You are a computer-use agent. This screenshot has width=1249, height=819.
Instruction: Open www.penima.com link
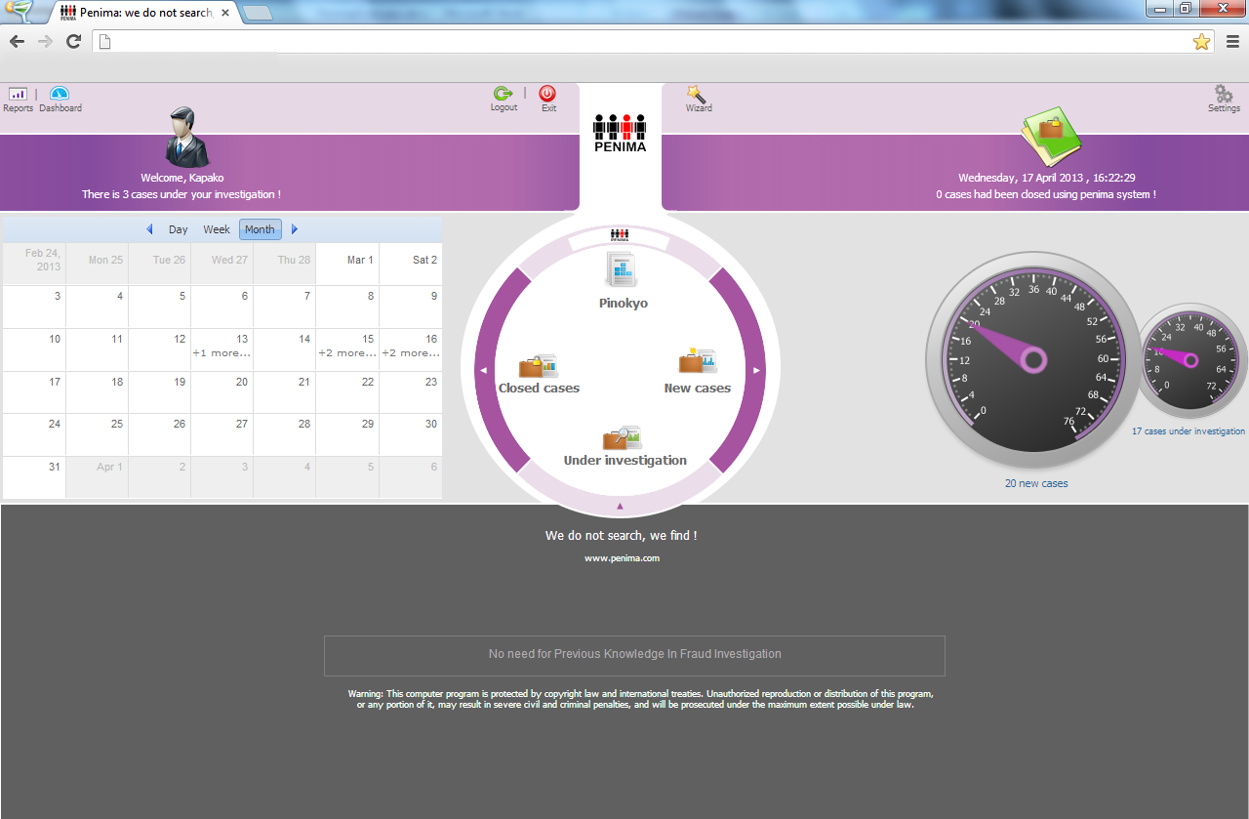tap(623, 558)
